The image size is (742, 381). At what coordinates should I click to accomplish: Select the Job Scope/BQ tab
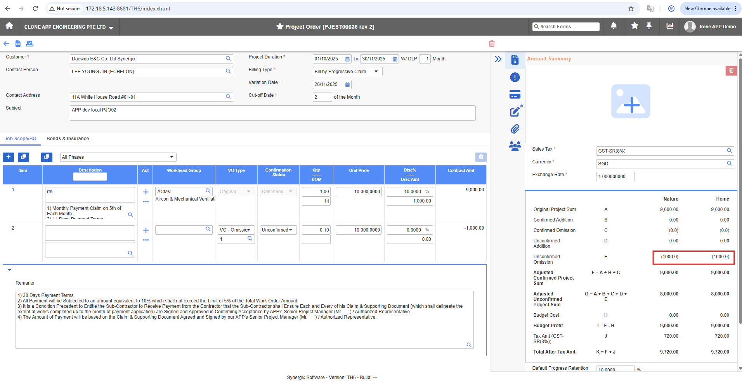pyautogui.click(x=20, y=139)
